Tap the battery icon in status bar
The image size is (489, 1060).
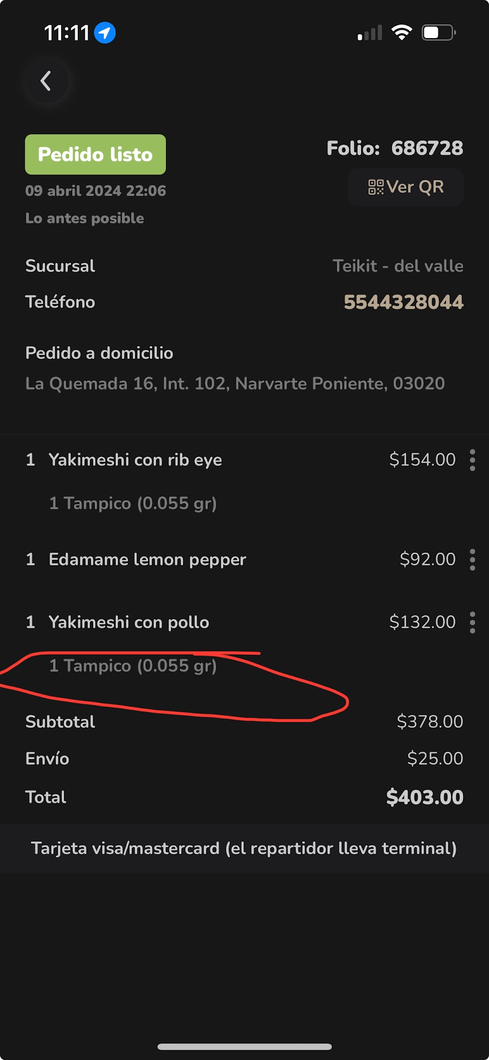coord(438,33)
